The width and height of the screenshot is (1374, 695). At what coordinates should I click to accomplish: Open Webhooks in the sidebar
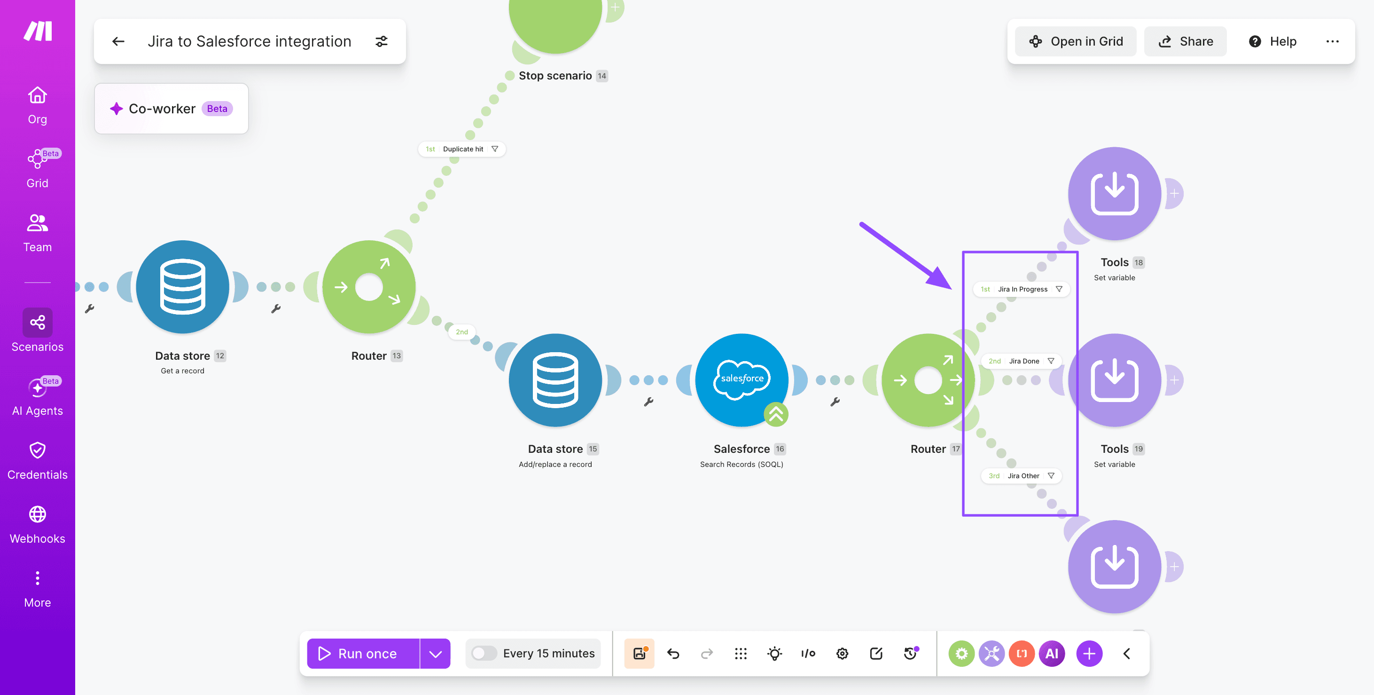tap(37, 525)
